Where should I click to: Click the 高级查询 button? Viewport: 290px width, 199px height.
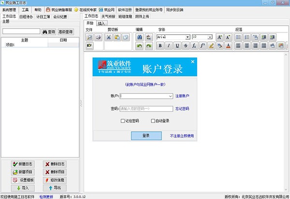[65, 32]
